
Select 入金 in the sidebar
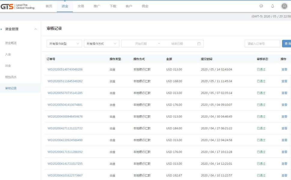click(8, 54)
